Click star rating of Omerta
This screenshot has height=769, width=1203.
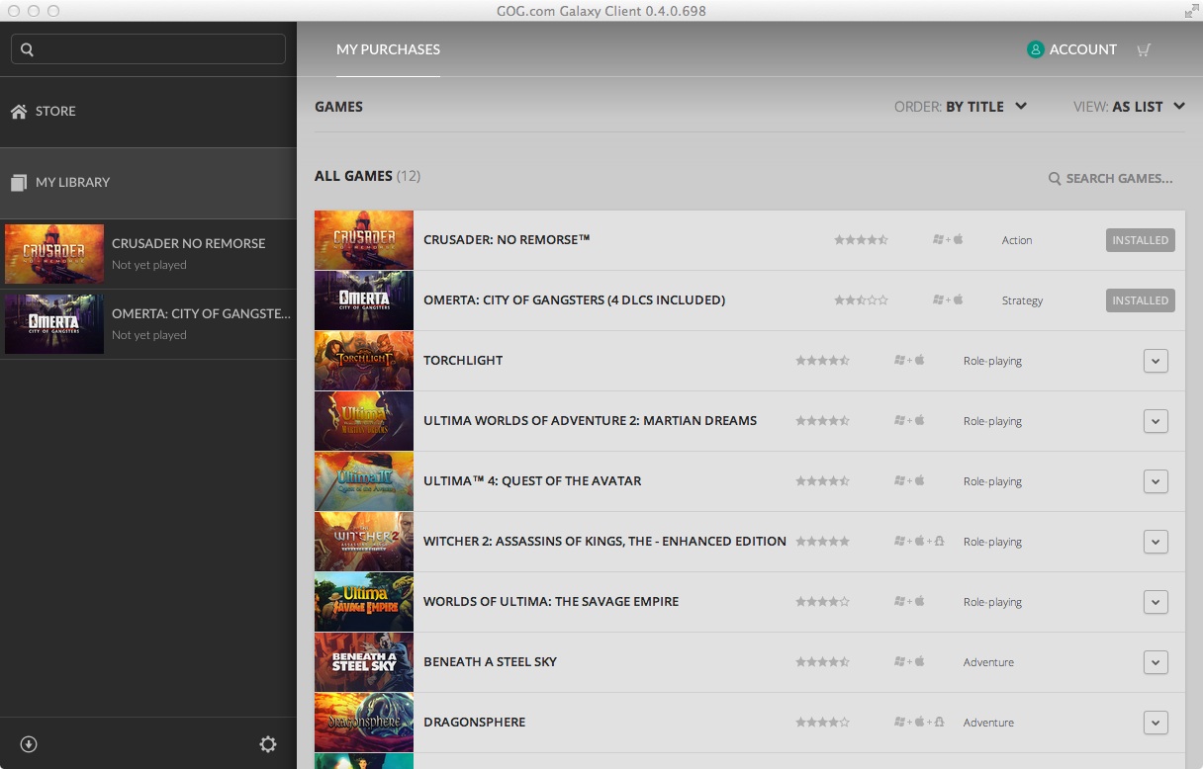(861, 300)
